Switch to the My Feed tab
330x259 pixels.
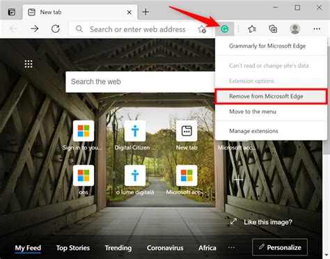point(28,248)
